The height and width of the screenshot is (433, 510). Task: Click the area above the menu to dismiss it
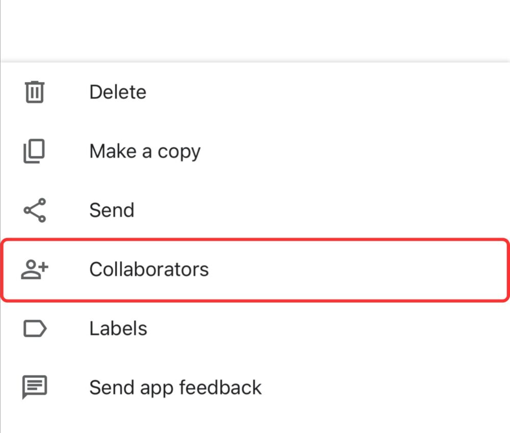pos(255,28)
